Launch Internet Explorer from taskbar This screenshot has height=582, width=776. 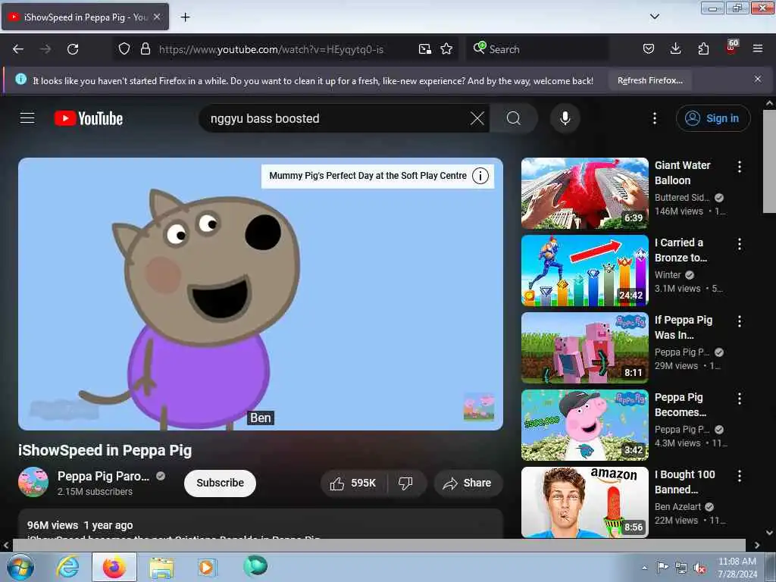(x=67, y=567)
